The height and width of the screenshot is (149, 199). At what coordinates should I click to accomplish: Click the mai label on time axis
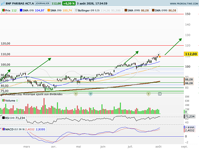pos(78,147)
